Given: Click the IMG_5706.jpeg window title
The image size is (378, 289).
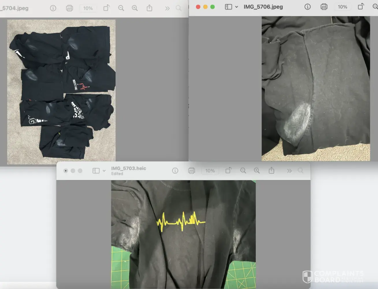Looking at the screenshot, I should pyautogui.click(x=263, y=7).
